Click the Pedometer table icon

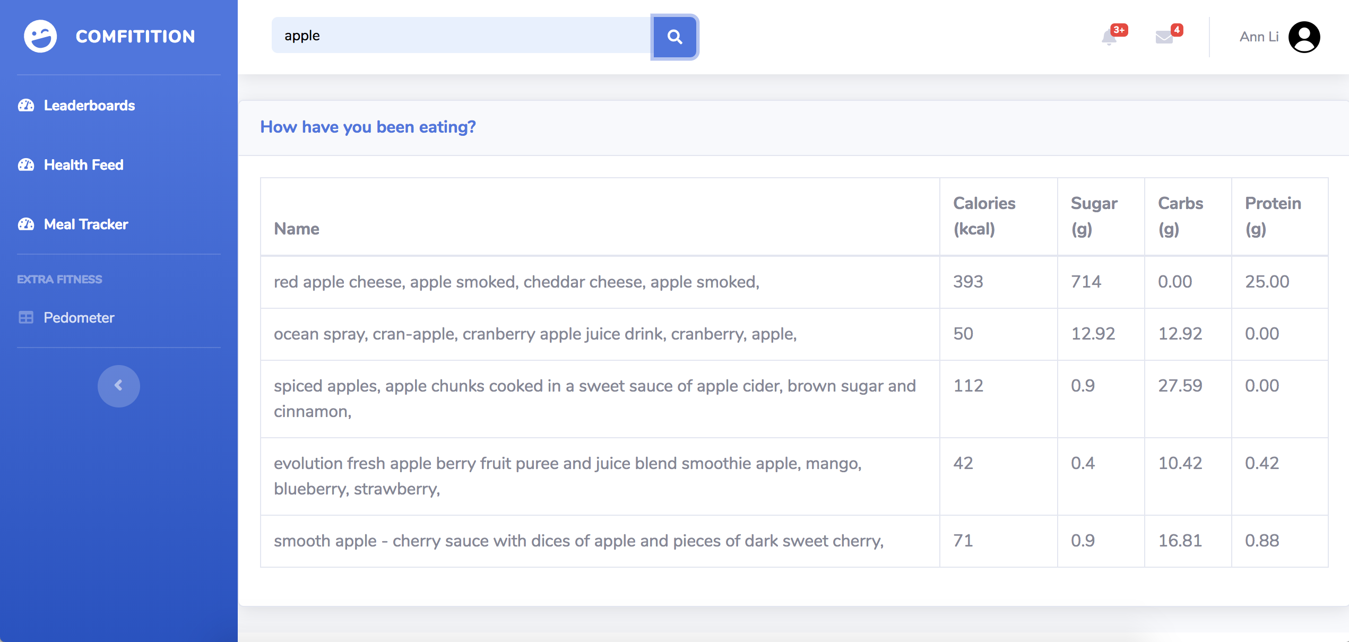[x=26, y=318]
